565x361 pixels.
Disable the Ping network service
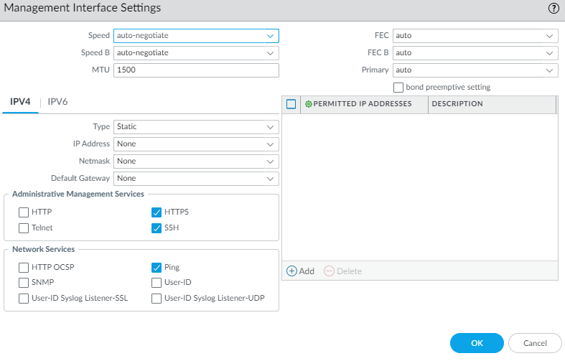(x=157, y=268)
